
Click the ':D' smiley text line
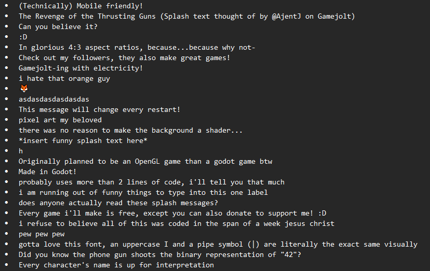click(x=23, y=37)
